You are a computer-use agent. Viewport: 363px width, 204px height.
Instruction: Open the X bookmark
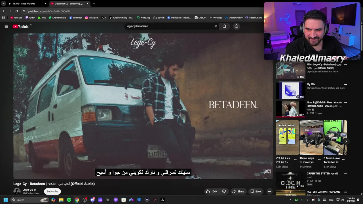104,18
